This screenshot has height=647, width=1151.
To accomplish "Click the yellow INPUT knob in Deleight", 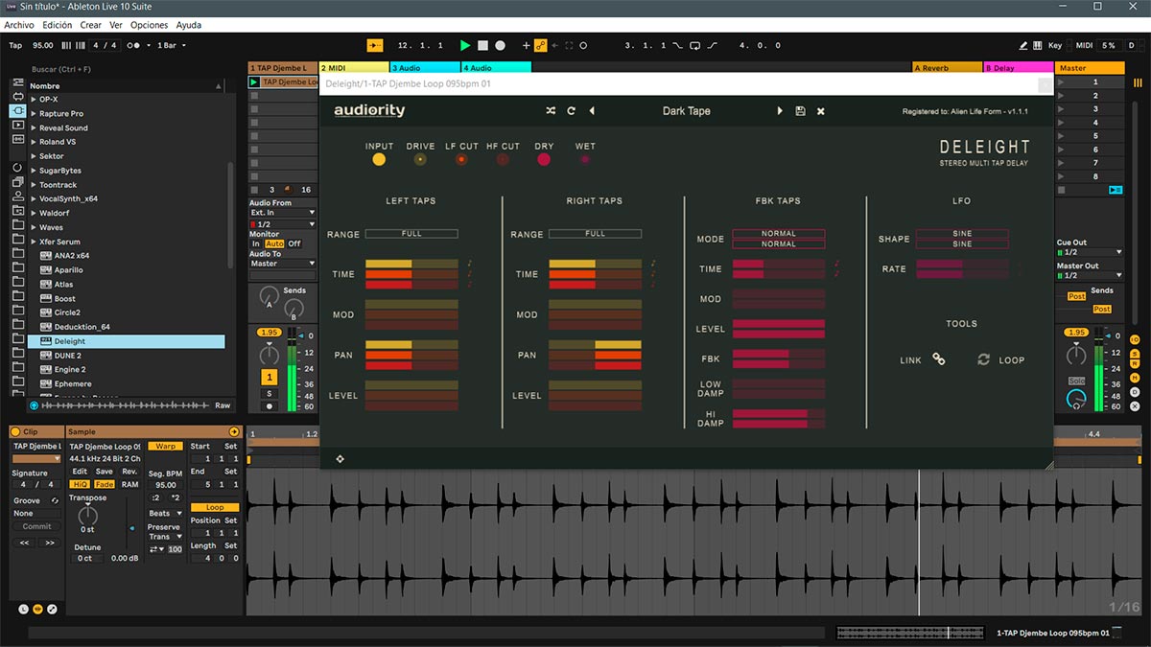I will click(380, 160).
